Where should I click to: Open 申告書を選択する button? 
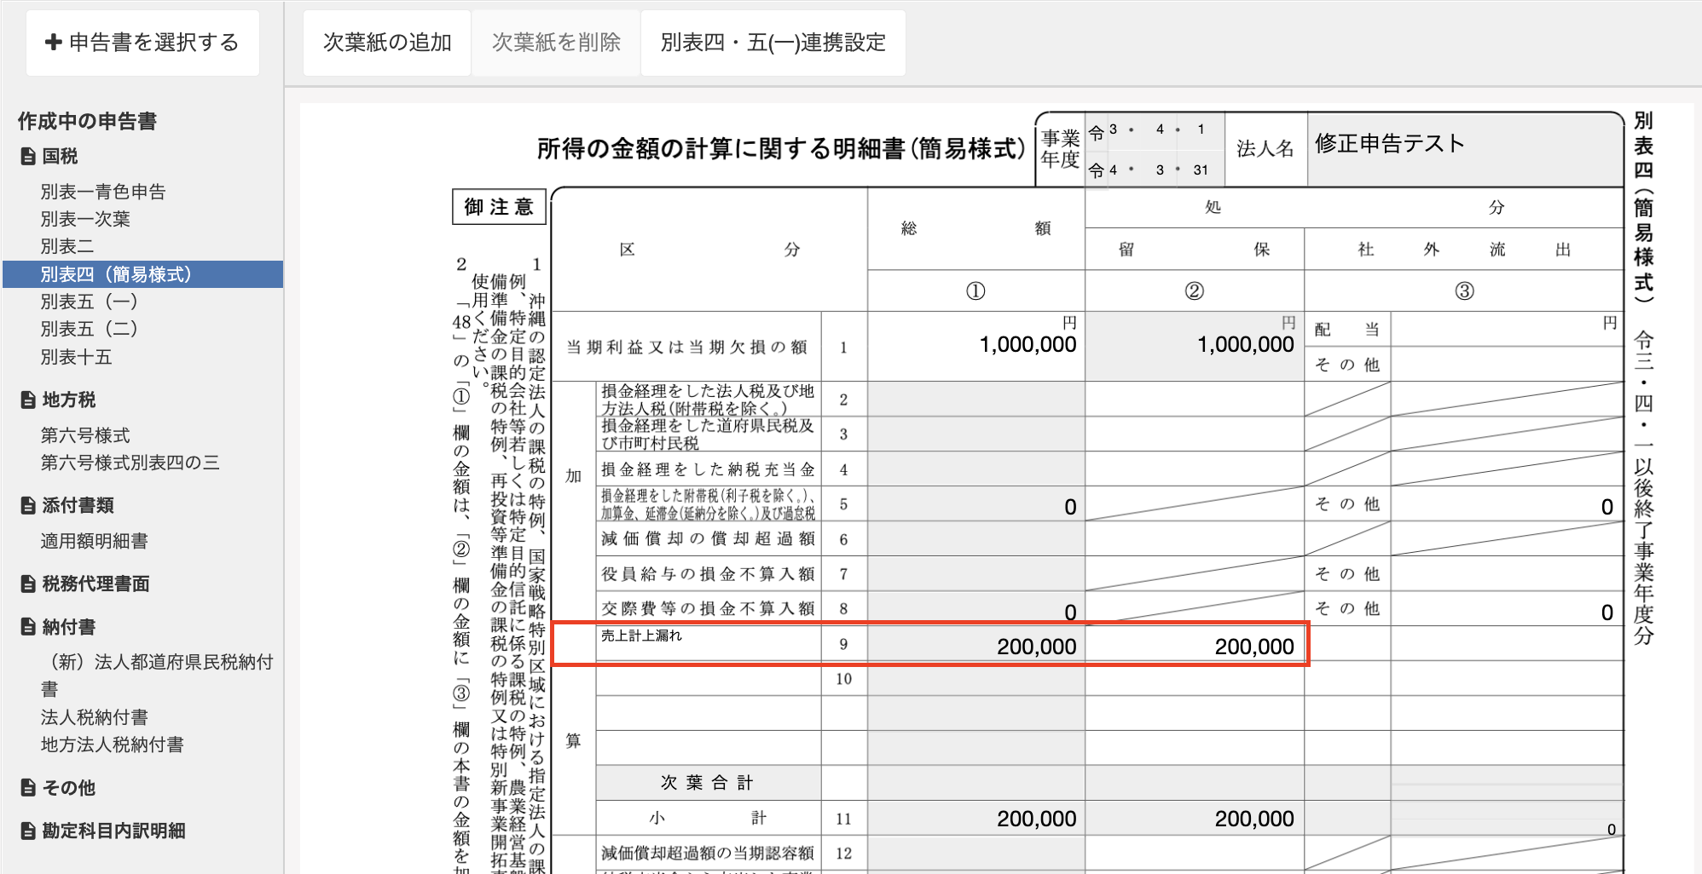pyautogui.click(x=142, y=43)
